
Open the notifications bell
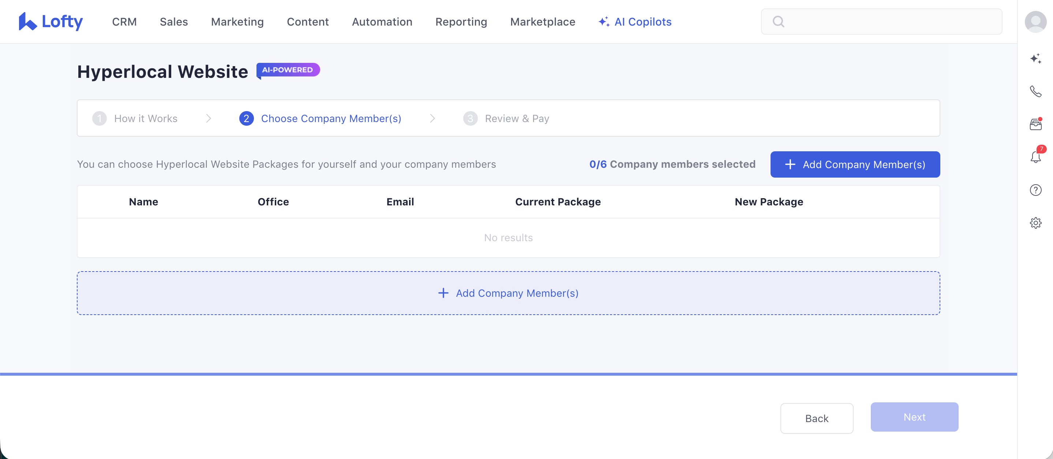point(1035,157)
